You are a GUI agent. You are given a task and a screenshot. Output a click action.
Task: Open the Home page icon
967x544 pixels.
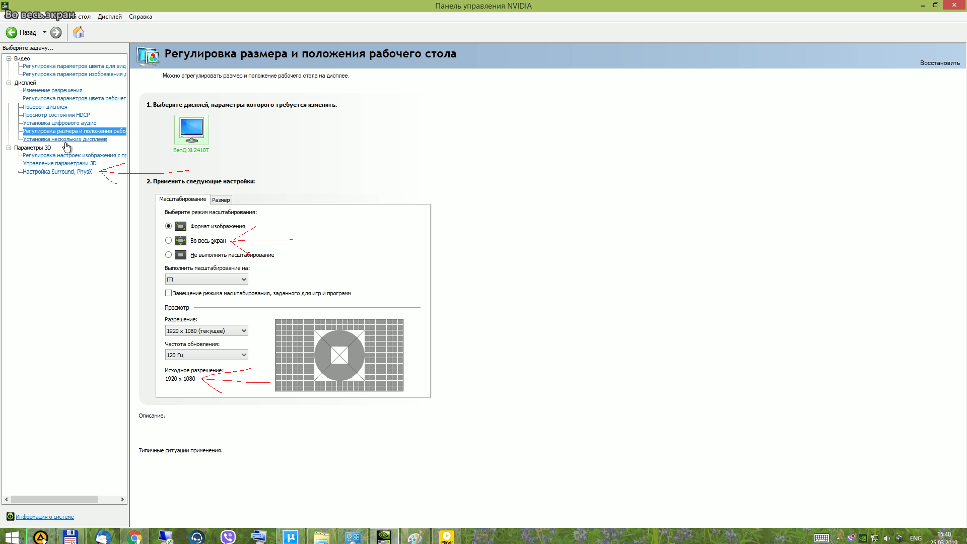click(x=79, y=33)
